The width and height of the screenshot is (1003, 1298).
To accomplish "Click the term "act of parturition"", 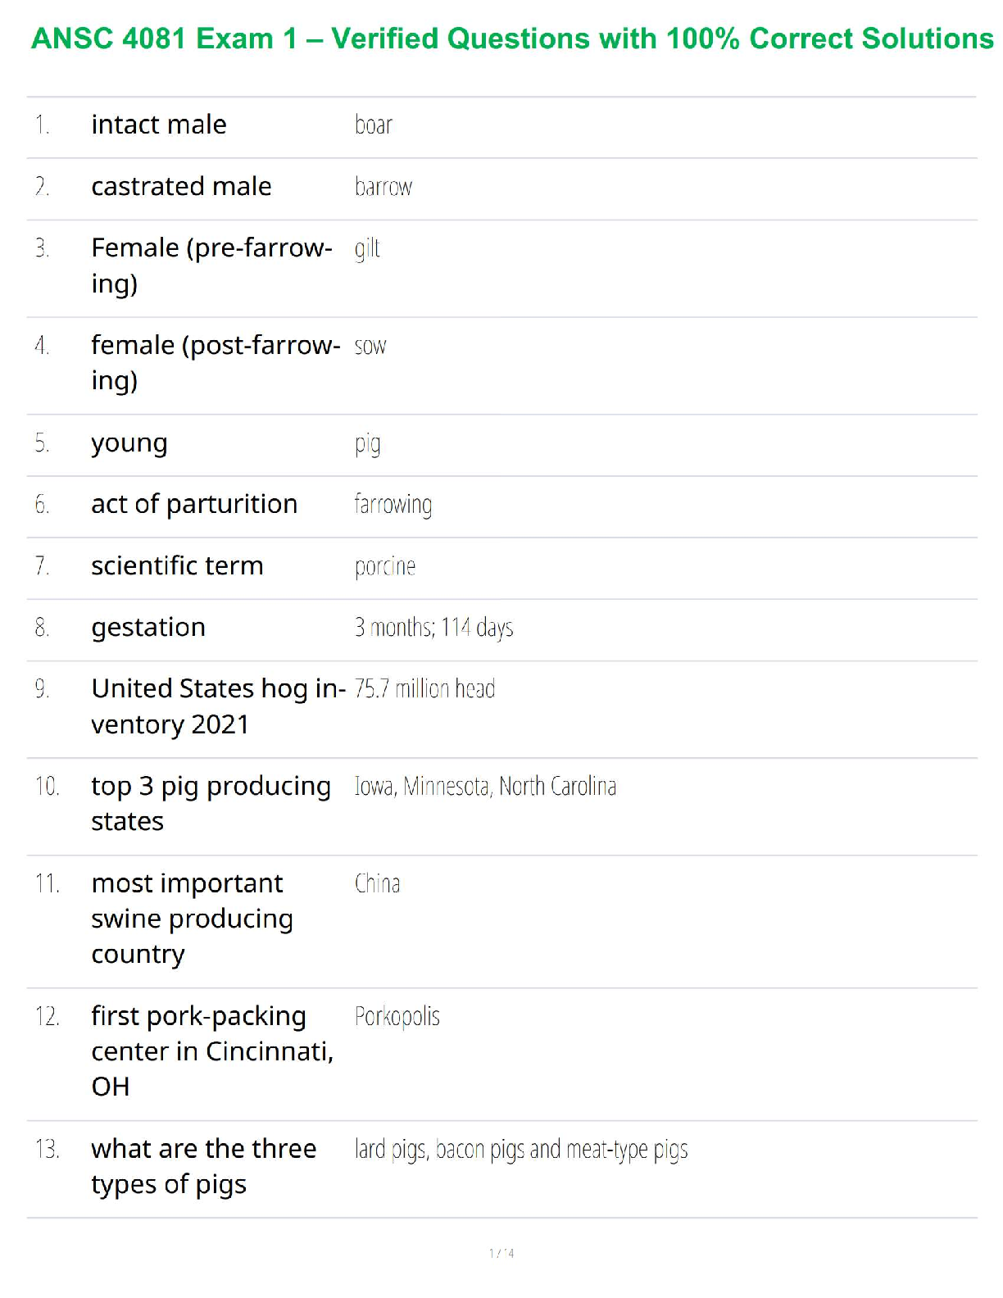I will coord(194,504).
